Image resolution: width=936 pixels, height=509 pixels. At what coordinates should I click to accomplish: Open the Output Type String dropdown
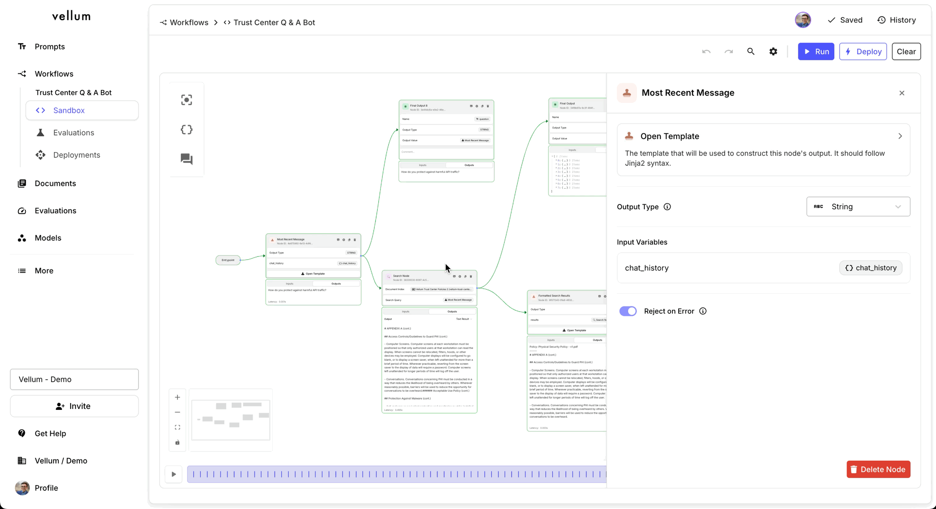(x=858, y=207)
